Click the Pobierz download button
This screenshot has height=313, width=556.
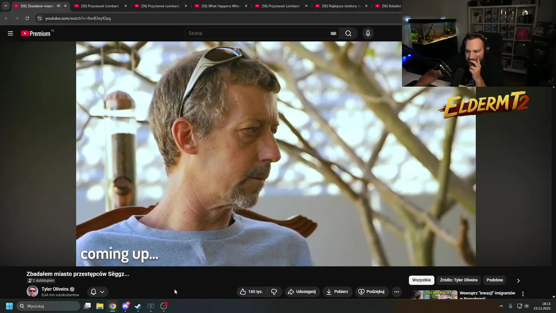(x=338, y=292)
